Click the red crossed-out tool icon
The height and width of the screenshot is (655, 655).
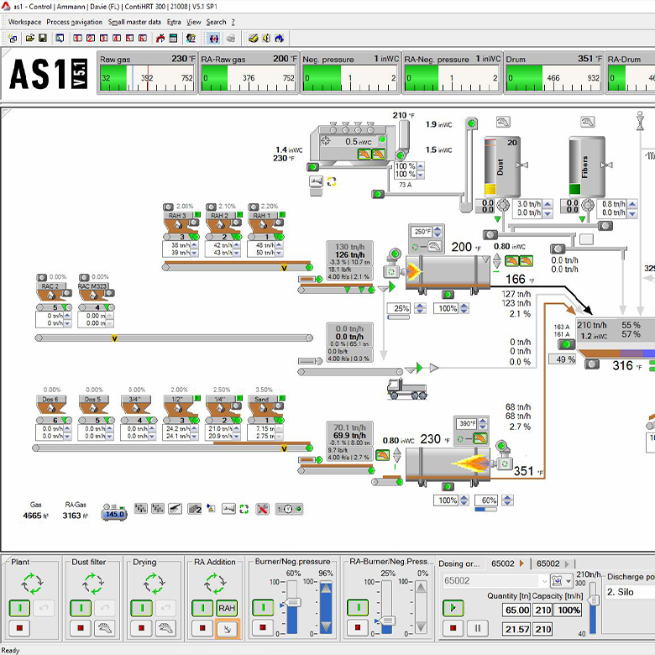point(262,509)
